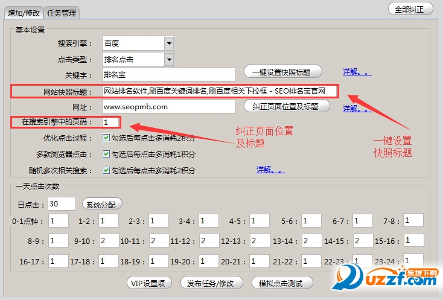The image size is (443, 300).
Task: Open the 搜索引擎 dropdown arrow
Action: pyautogui.click(x=169, y=43)
